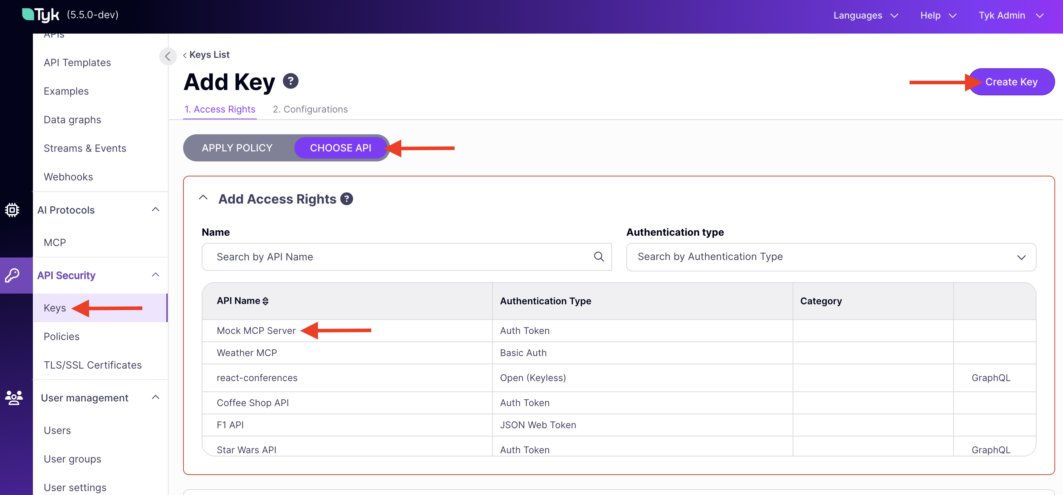Switch to APPLY POLICY mode

click(x=237, y=148)
